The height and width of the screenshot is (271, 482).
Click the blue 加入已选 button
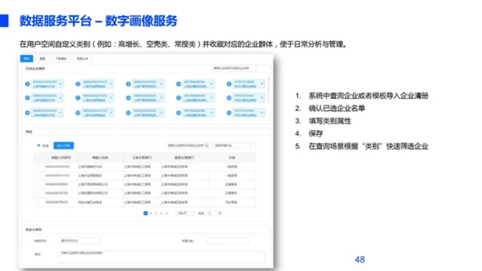coord(64,146)
